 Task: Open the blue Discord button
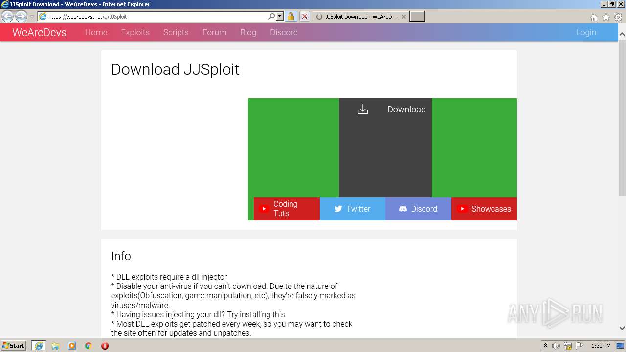click(x=418, y=209)
